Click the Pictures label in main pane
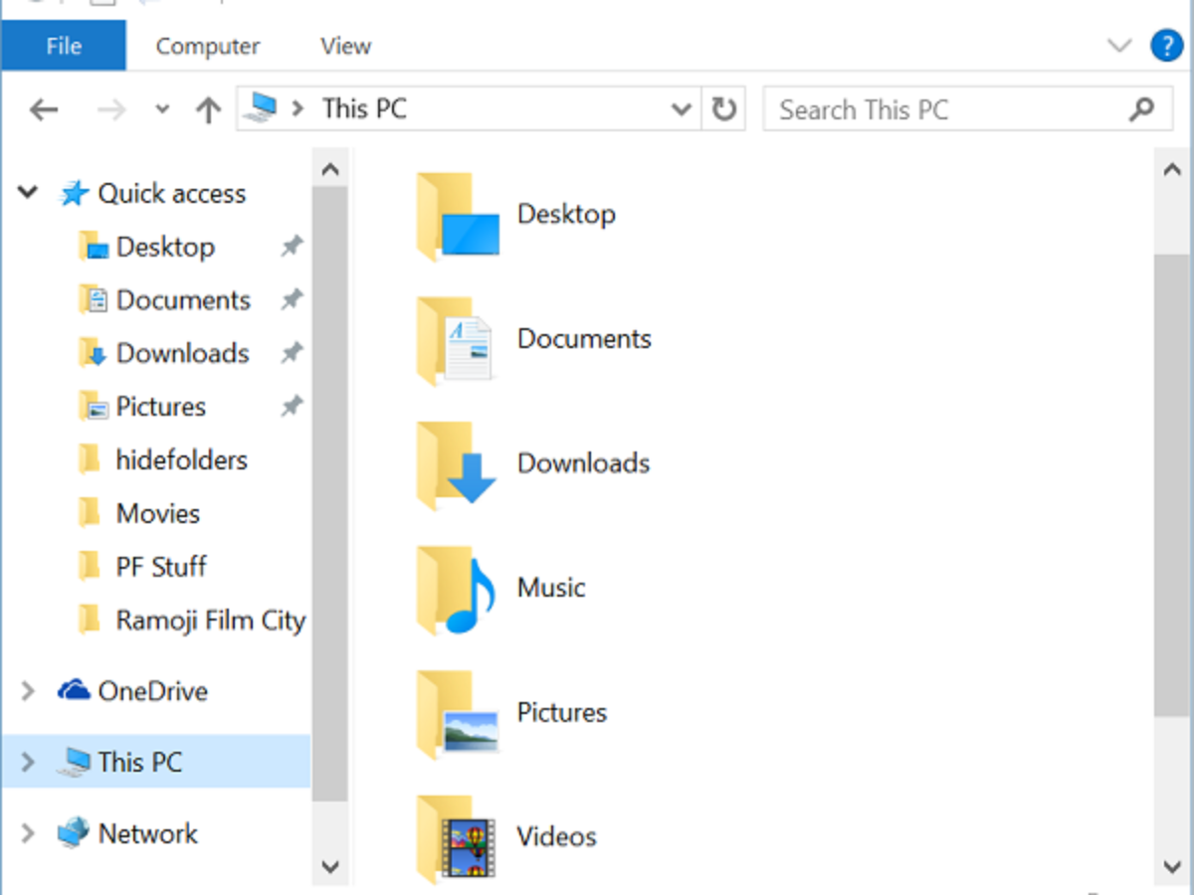The image size is (1194, 895). pyautogui.click(x=561, y=712)
